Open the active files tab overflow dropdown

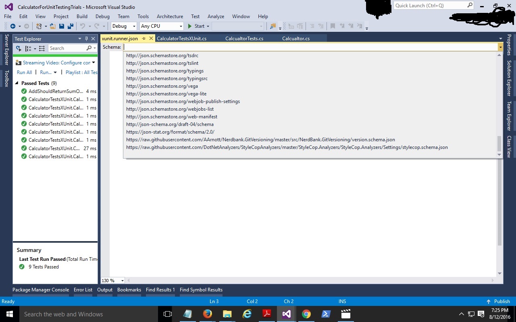point(500,39)
